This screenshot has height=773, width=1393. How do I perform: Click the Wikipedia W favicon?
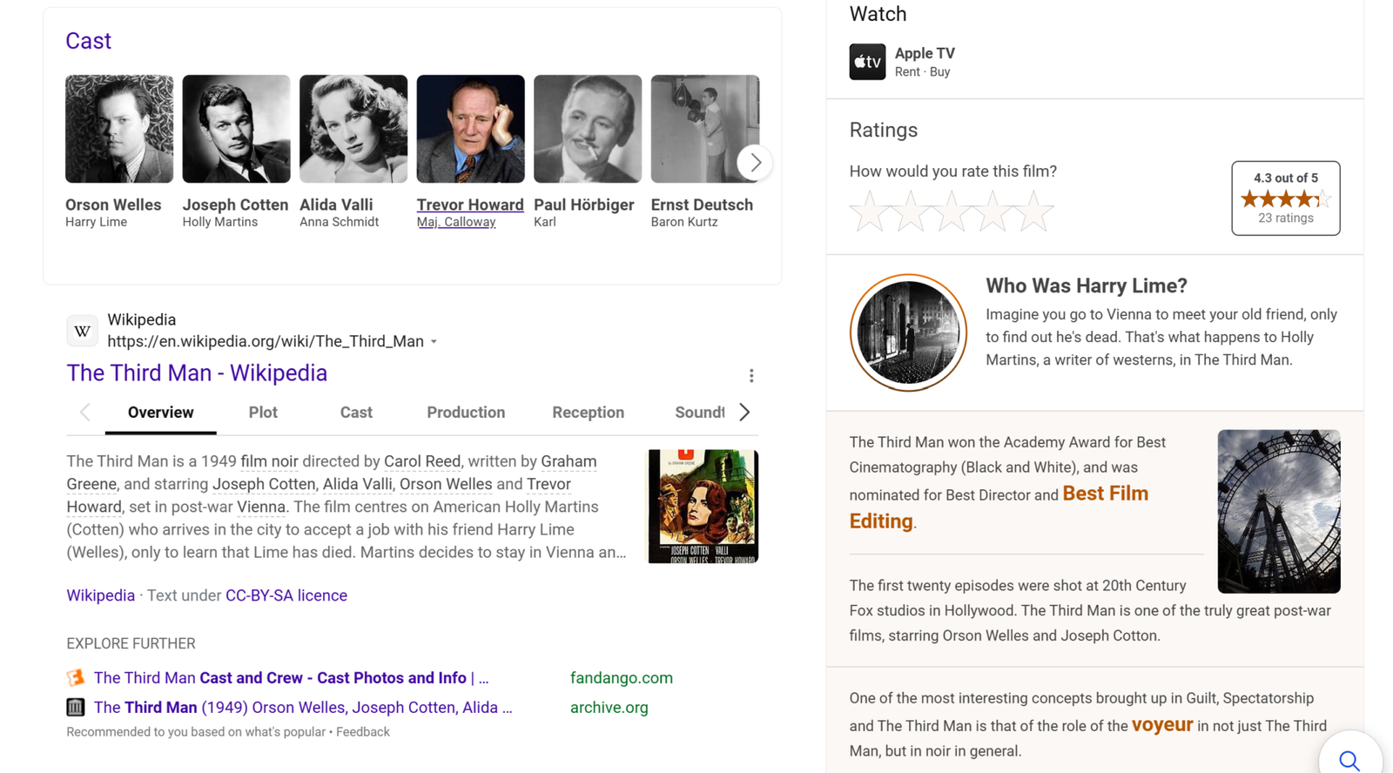82,331
